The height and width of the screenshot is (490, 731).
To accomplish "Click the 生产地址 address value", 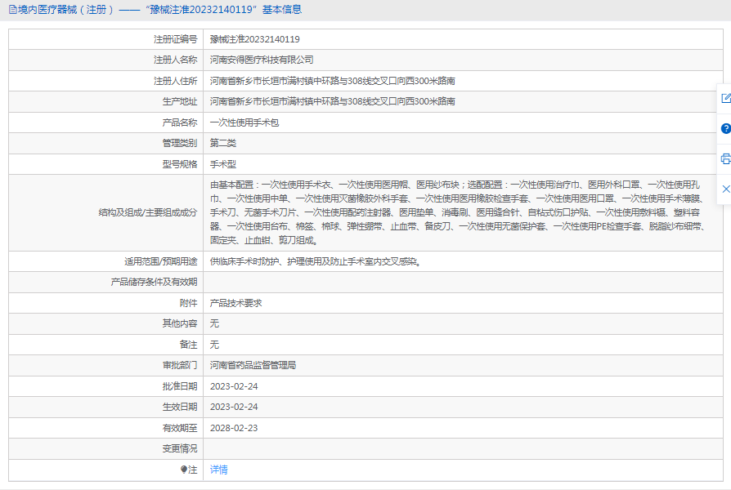I will [333, 101].
